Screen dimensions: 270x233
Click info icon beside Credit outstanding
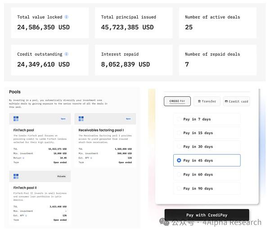[x=67, y=54]
